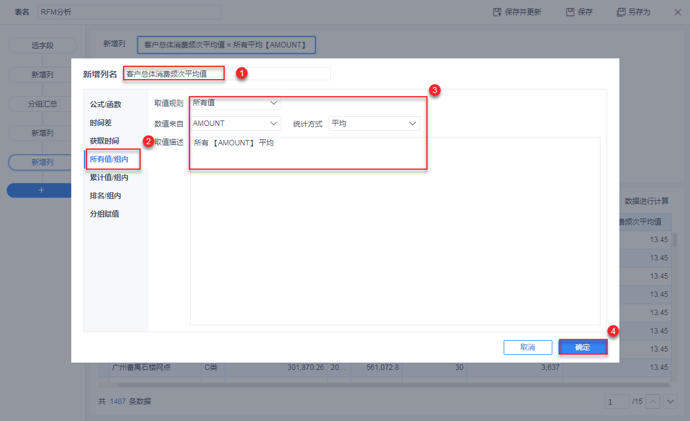
Task: Click the vertical scrollbar of the data table
Action: tap(675, 240)
